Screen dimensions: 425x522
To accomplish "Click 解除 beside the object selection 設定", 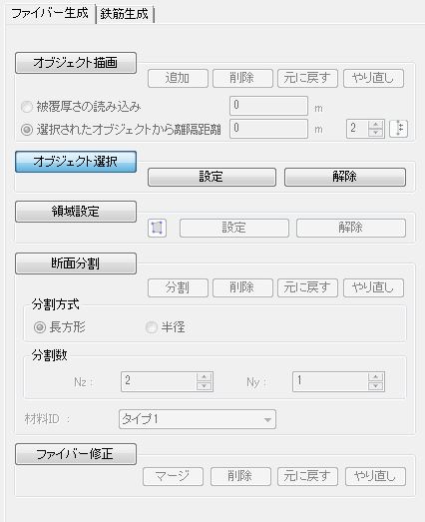I will [x=345, y=177].
